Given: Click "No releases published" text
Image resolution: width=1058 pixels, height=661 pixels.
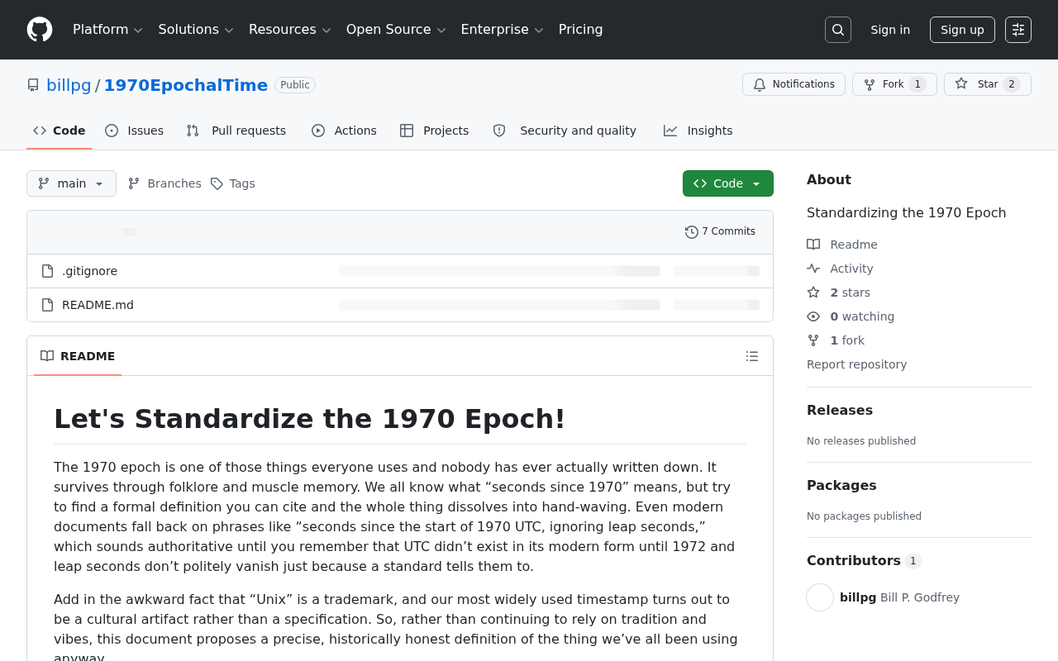Looking at the screenshot, I should pos(861,441).
